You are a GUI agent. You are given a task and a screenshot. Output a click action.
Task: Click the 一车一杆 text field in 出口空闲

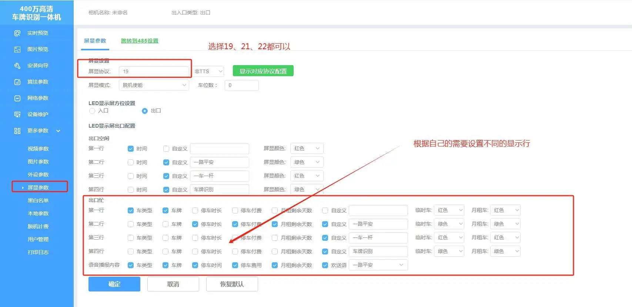click(220, 176)
